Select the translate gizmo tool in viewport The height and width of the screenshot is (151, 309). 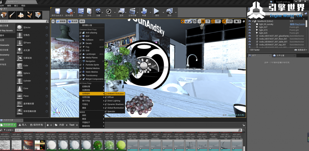coord(183,21)
